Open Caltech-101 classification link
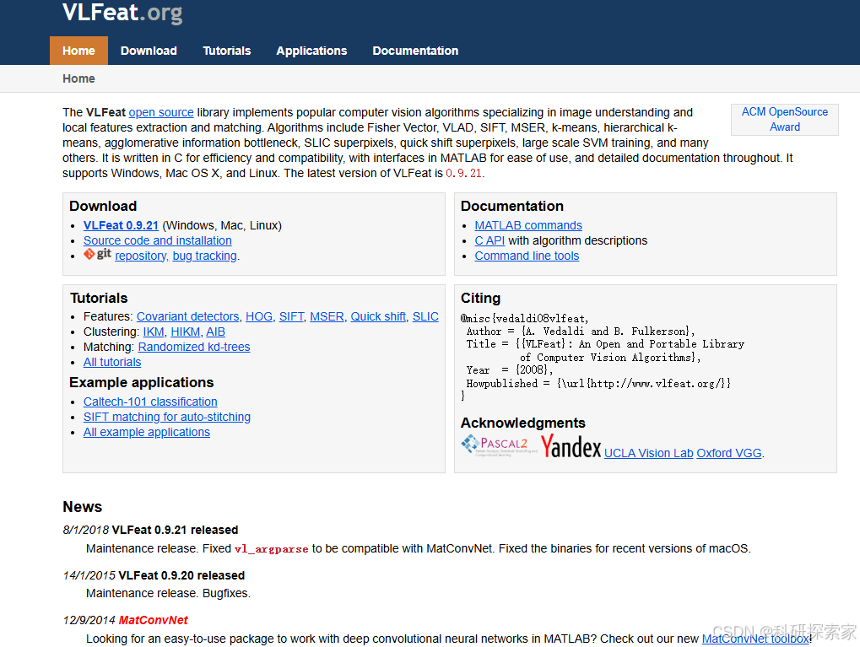The width and height of the screenshot is (860, 647). (150, 402)
